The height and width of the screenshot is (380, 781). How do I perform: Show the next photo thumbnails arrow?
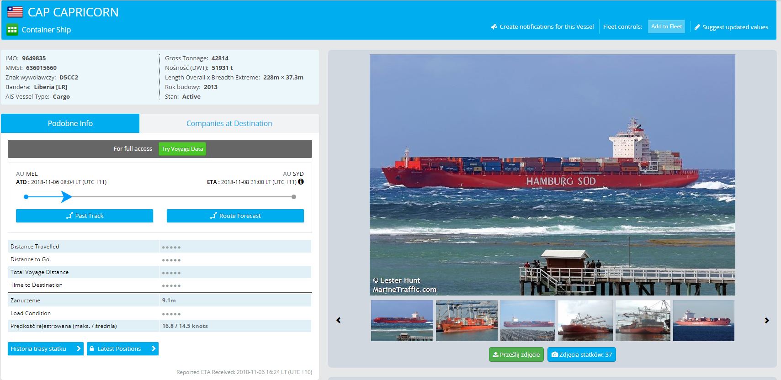[x=767, y=321]
